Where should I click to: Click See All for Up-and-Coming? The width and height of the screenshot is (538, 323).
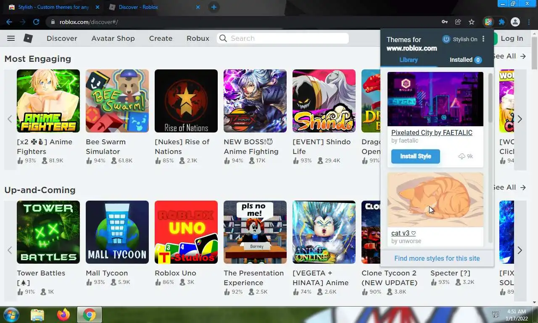(x=510, y=187)
